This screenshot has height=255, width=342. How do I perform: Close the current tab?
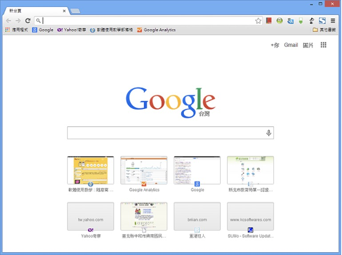click(64, 11)
